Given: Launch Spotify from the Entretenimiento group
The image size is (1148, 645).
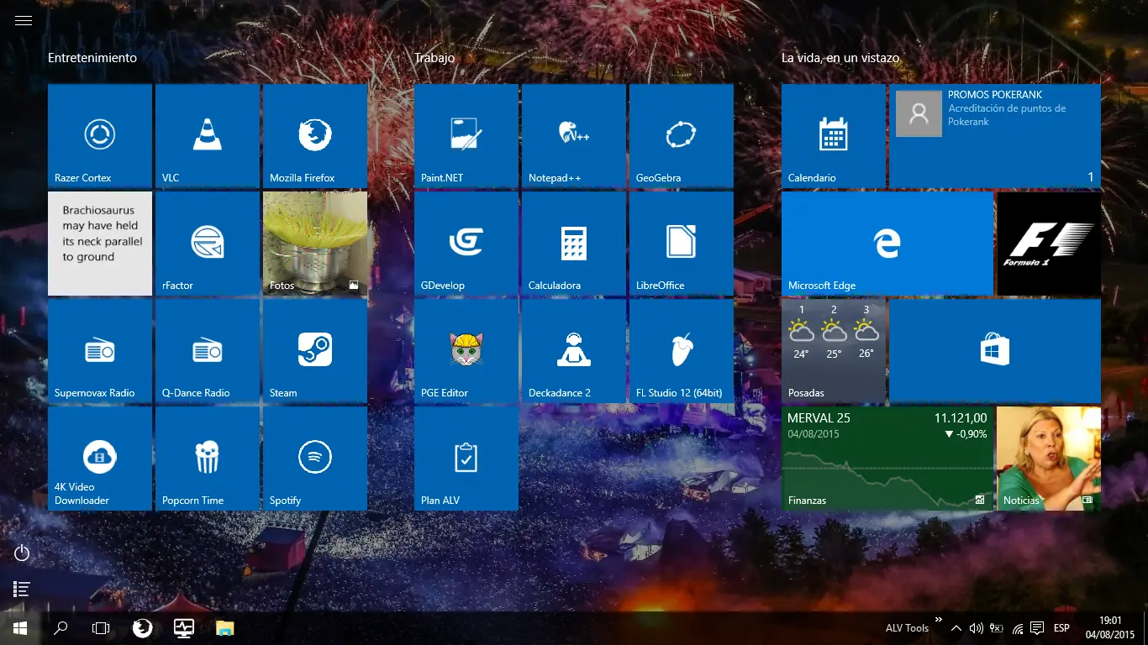Looking at the screenshot, I should click(x=314, y=458).
